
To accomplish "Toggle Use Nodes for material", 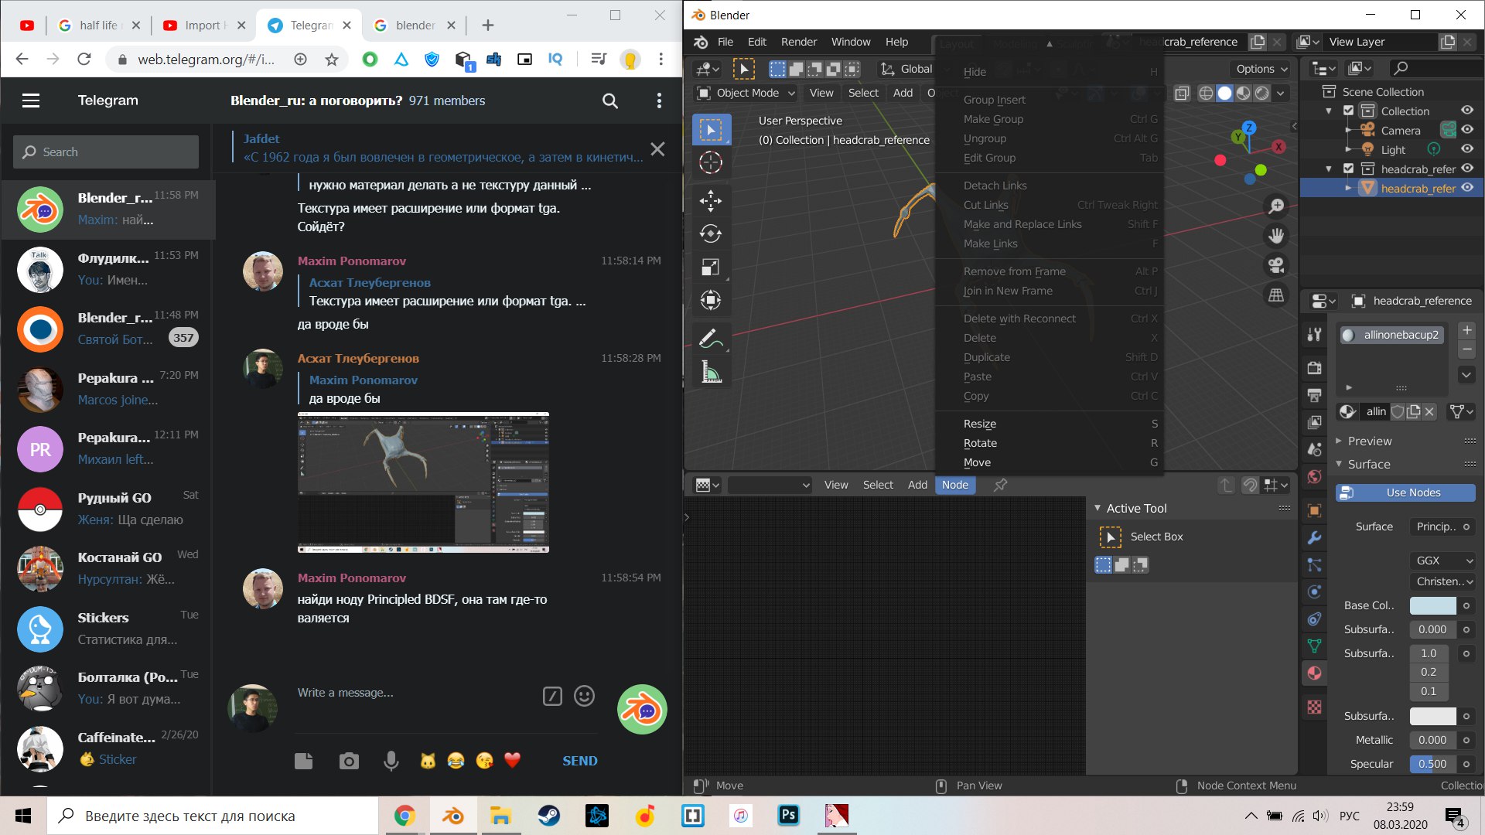I will coord(1405,492).
